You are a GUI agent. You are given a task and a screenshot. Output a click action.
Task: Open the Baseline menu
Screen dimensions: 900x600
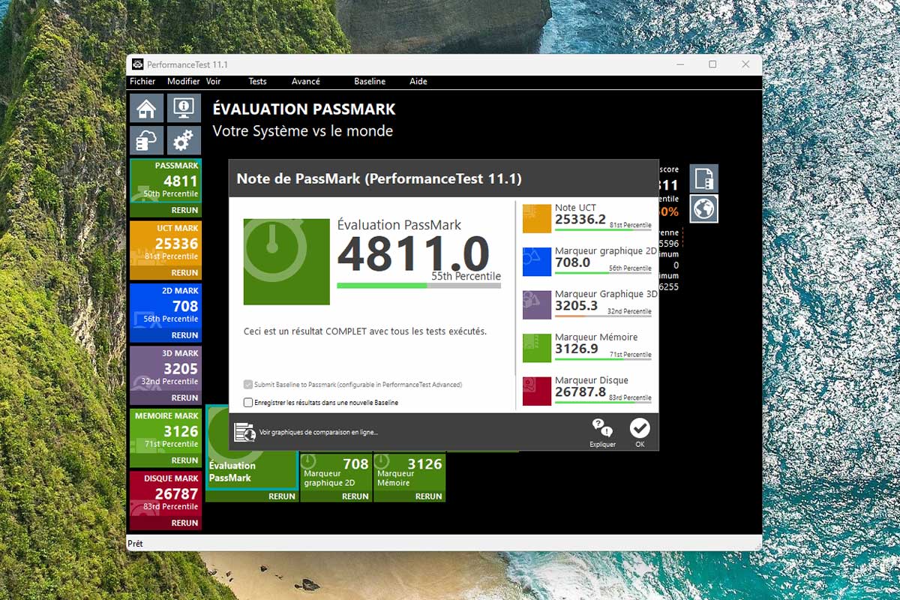370,82
